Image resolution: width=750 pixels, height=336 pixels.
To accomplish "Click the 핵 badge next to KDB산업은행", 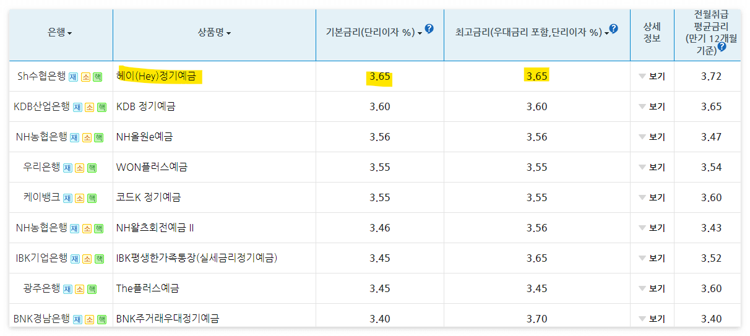I will pyautogui.click(x=101, y=108).
